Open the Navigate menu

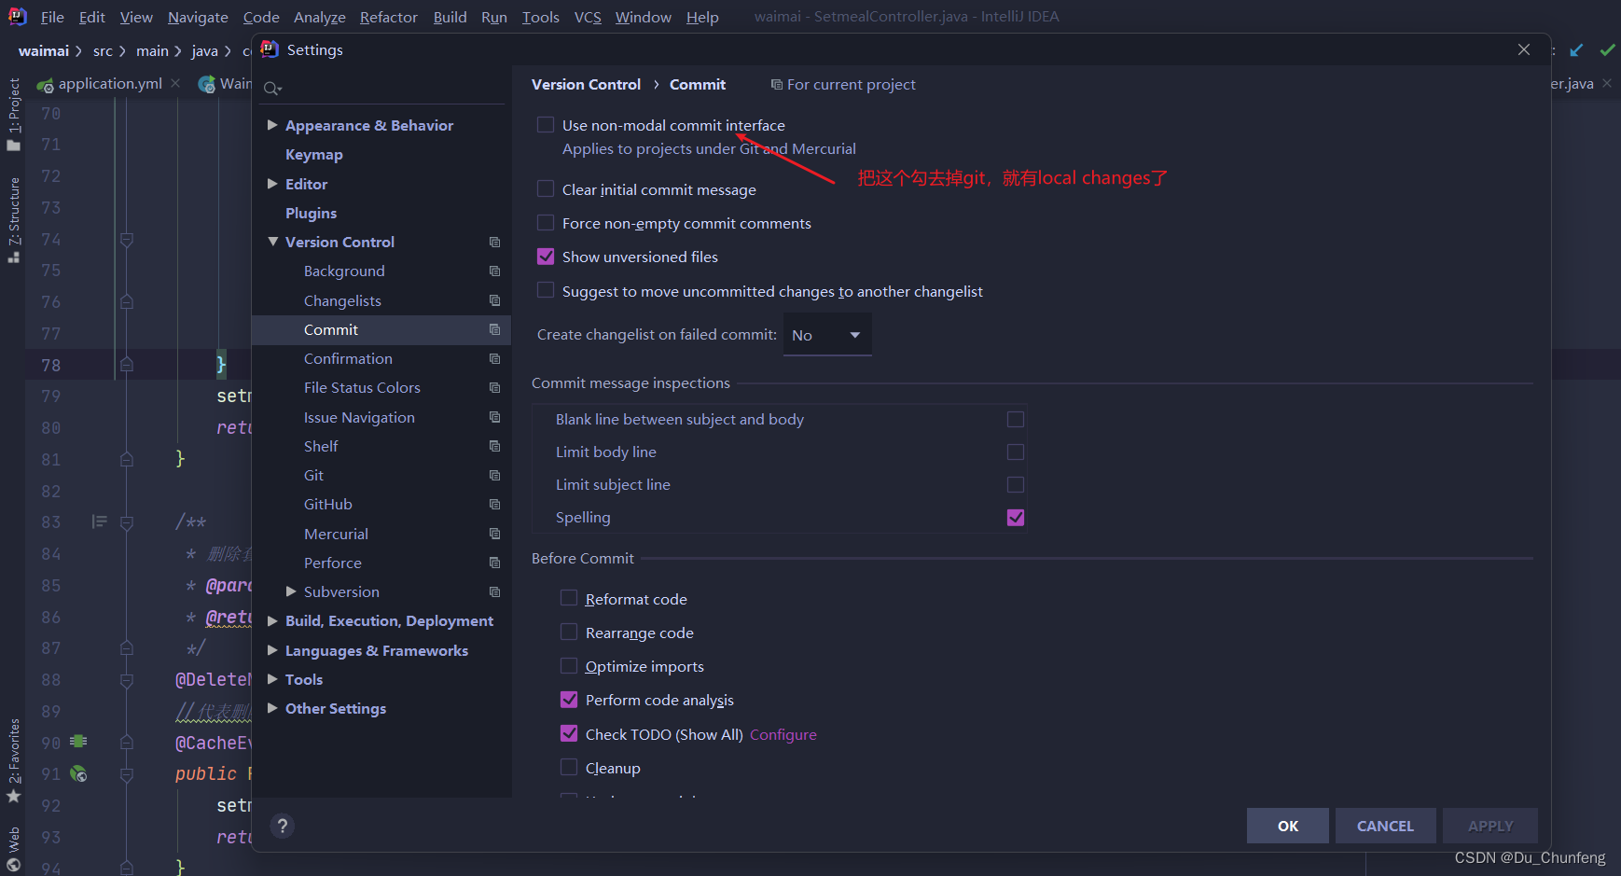point(198,17)
